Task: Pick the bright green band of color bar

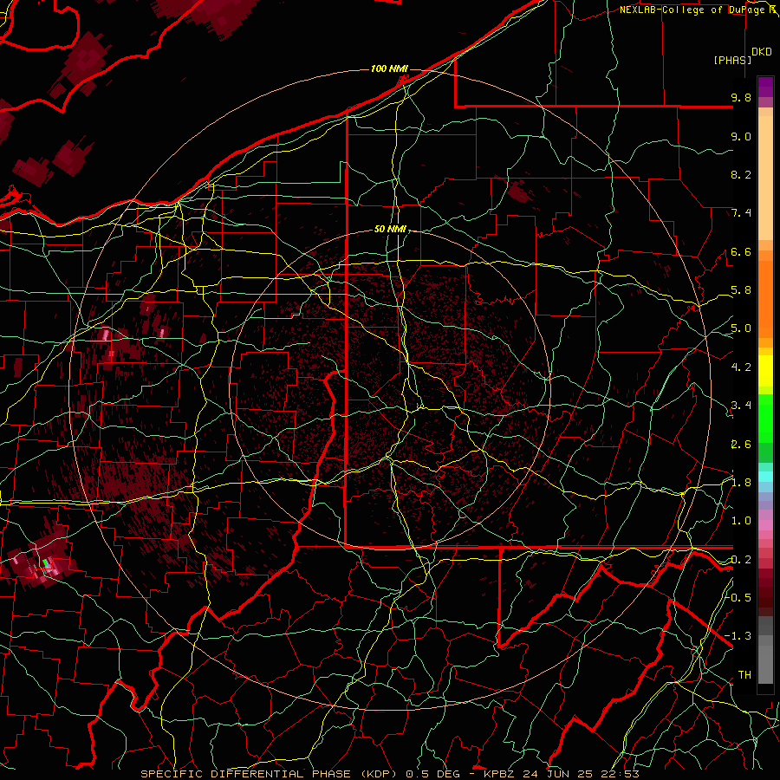Action: click(x=765, y=418)
